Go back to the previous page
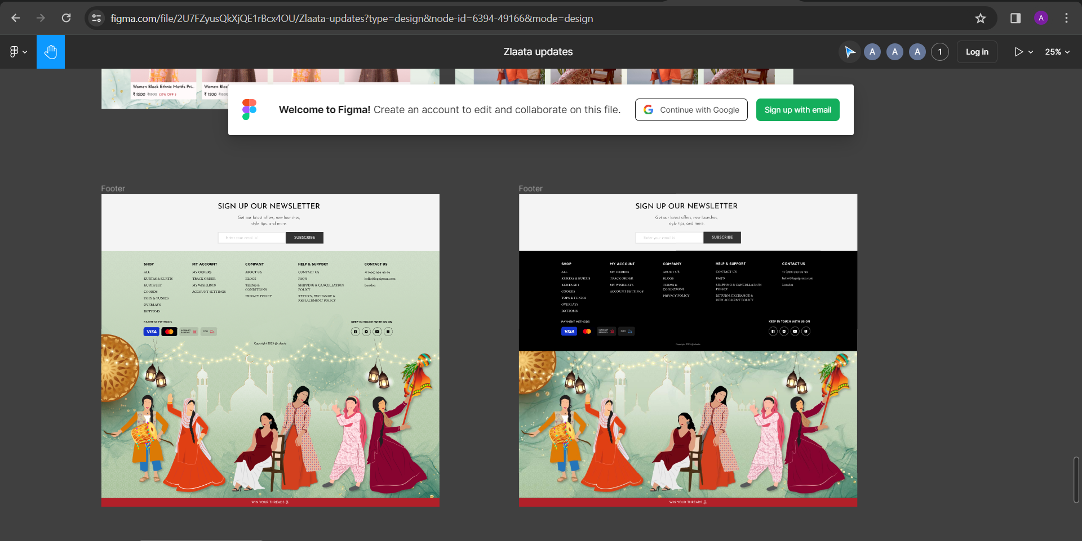The height and width of the screenshot is (541, 1082). point(16,18)
